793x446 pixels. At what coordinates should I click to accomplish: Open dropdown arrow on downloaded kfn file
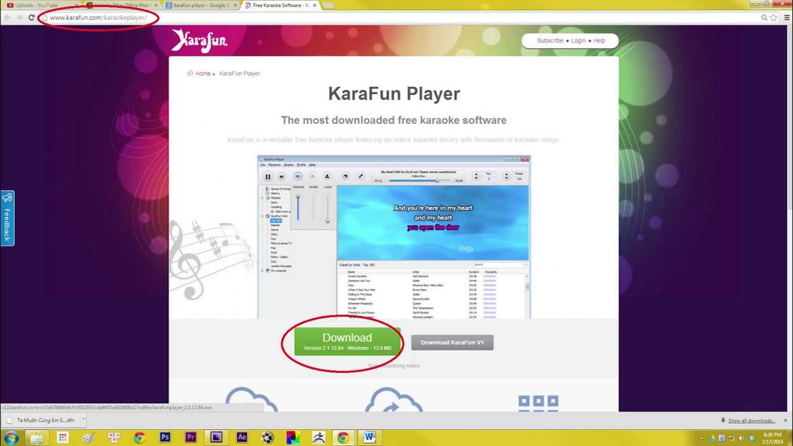[83, 420]
